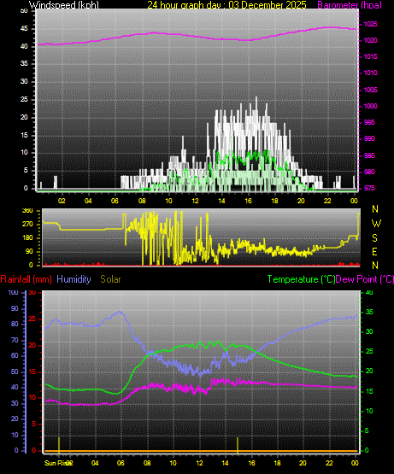Click the W compass direction letter
Image resolution: width=394 pixels, height=474 pixels.
pyautogui.click(x=376, y=224)
